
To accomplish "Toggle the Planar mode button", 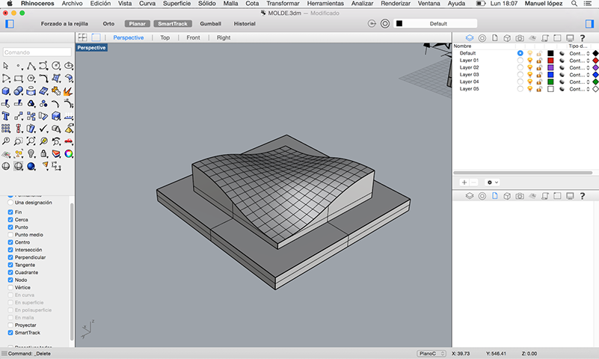I will coord(137,24).
